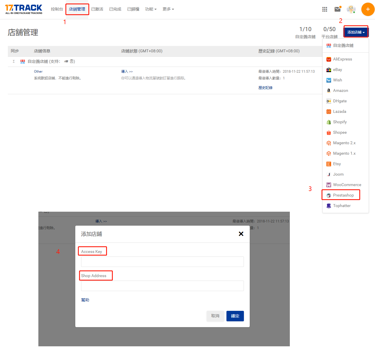The width and height of the screenshot is (375, 353).
Task: Click the tracking icon in 自定義店鋪 row
Action: pos(66,61)
